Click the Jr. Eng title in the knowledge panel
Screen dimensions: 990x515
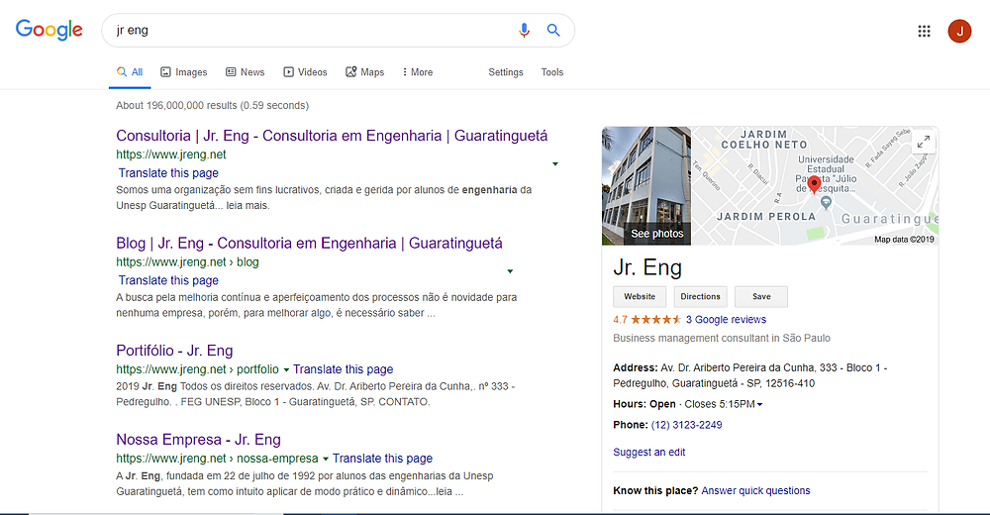pos(647,268)
